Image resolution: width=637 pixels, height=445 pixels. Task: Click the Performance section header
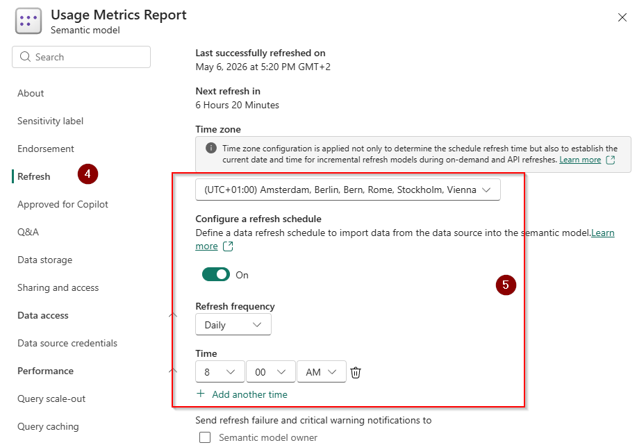point(46,371)
